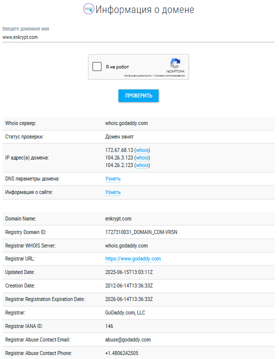Focus the domain name input field

pos(138,37)
